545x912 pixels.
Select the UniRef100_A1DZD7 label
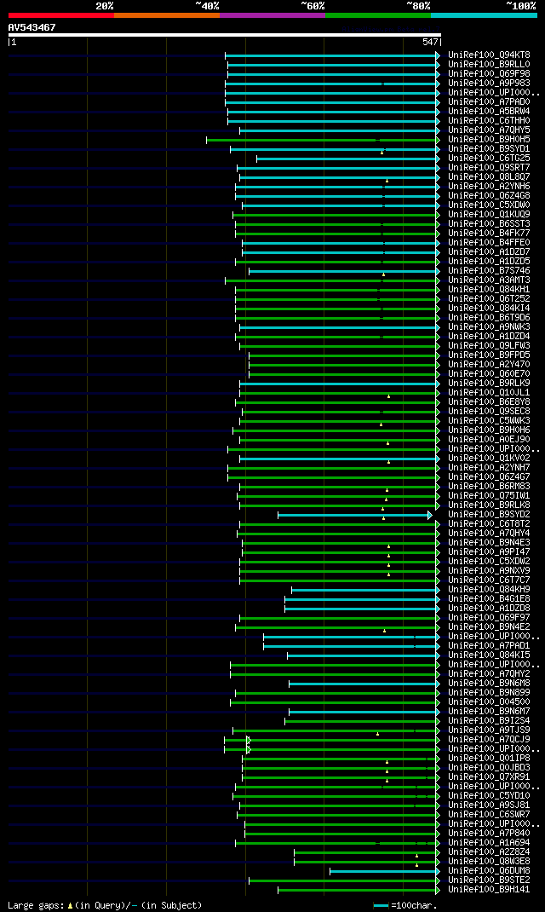[x=489, y=251]
